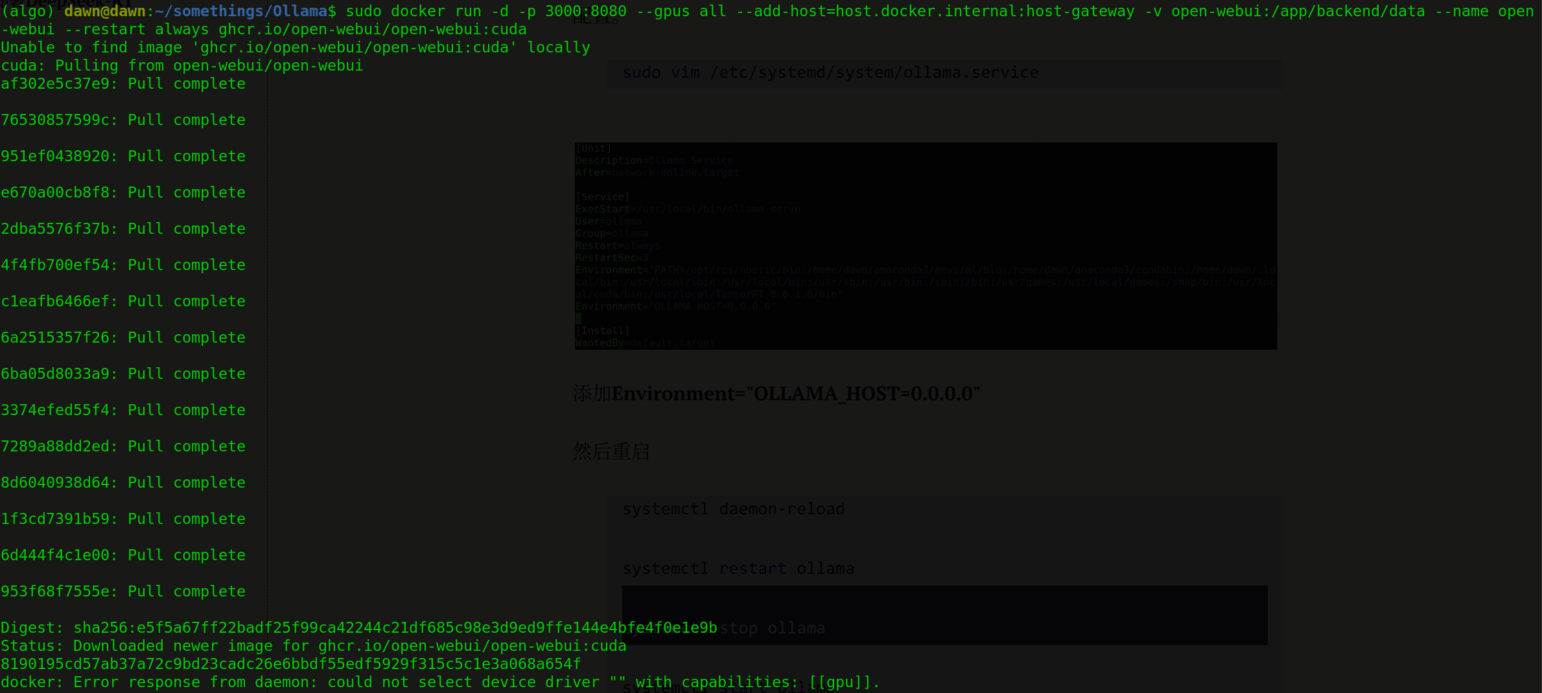Click the 'stop ollama' text in background page
This screenshot has width=1542, height=693.
coord(772,628)
